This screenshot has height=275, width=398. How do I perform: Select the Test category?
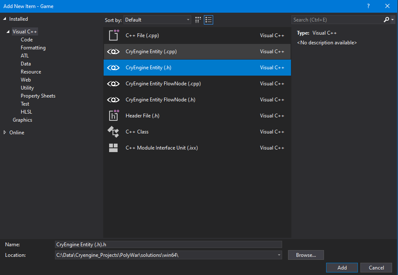[25, 104]
